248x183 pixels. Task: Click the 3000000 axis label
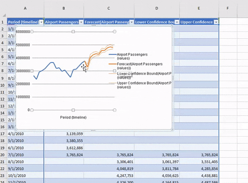coord(23,71)
